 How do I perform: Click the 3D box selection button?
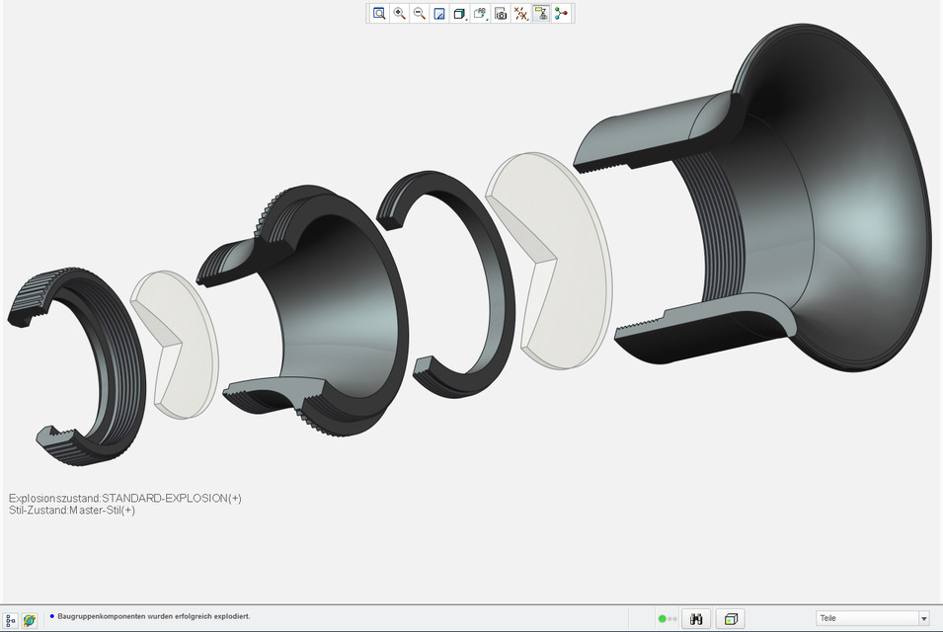tap(731, 619)
